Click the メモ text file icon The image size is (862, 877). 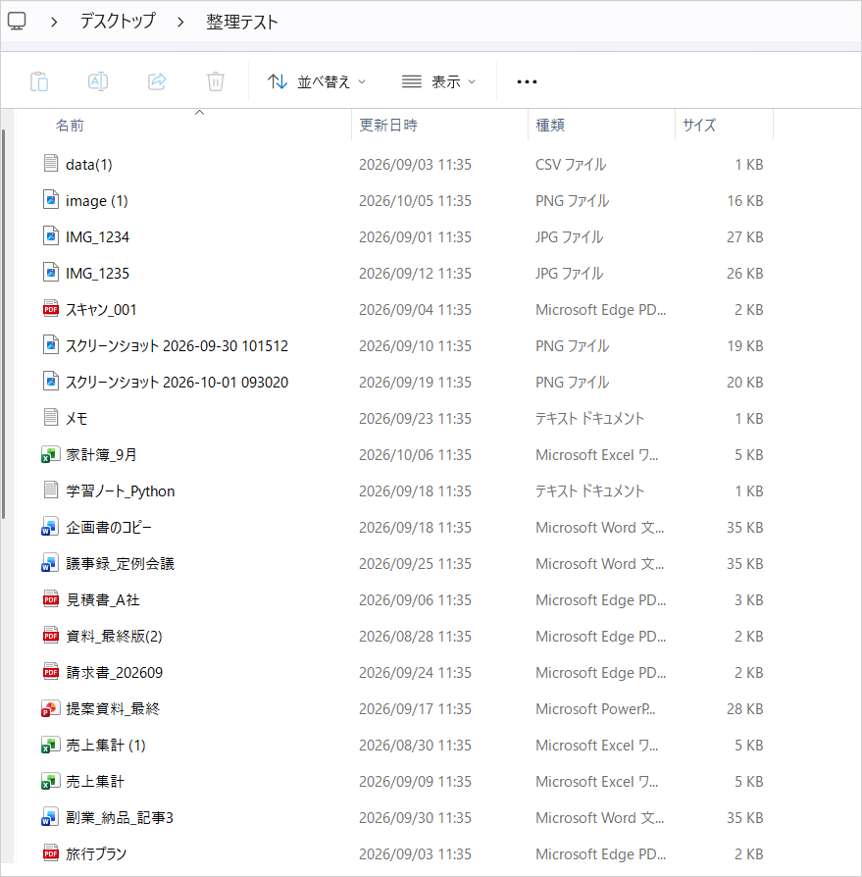pyautogui.click(x=51, y=417)
